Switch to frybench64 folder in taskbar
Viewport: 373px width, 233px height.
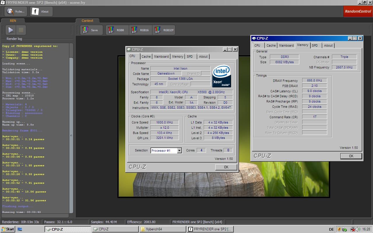point(162,229)
